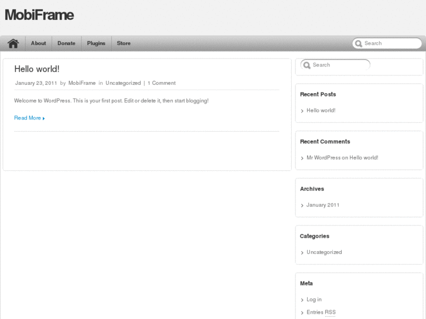Open the Plugins menu item
426x319 pixels.
pos(96,43)
